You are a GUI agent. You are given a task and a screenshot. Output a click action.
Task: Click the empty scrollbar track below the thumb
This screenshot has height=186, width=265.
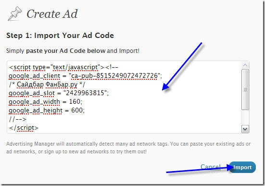point(245,118)
